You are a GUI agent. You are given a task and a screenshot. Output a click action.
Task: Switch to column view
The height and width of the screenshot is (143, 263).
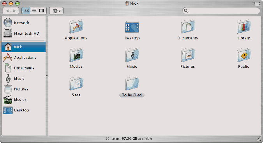[x=42, y=11]
